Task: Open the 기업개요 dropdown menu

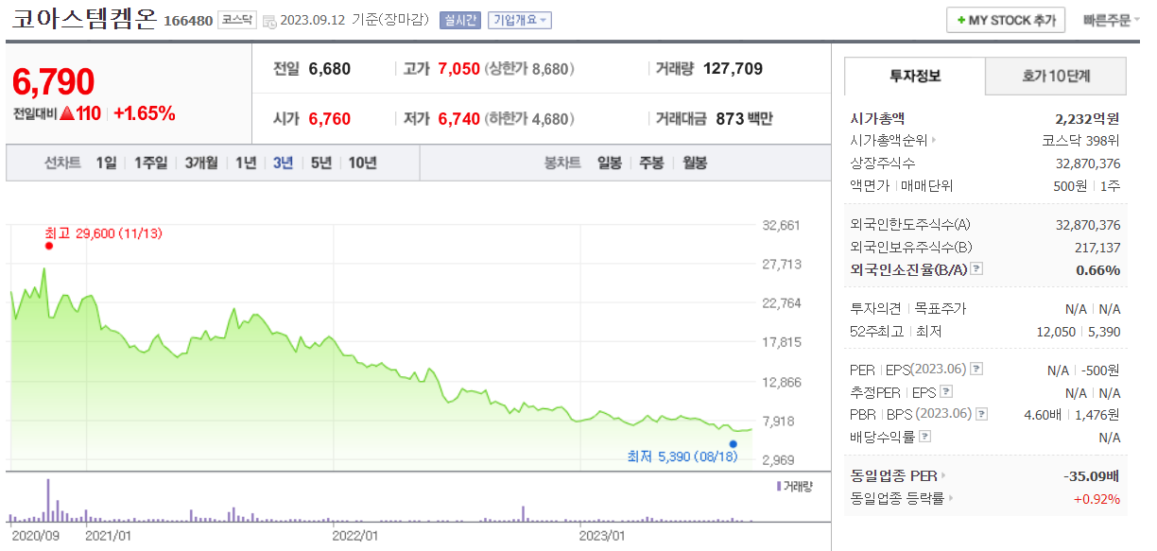Action: (x=518, y=21)
